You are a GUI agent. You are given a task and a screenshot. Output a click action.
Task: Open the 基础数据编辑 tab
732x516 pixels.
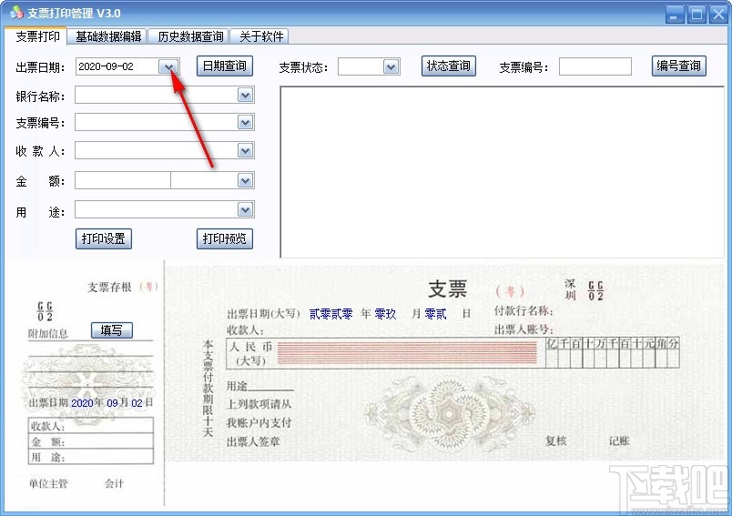click(x=108, y=36)
